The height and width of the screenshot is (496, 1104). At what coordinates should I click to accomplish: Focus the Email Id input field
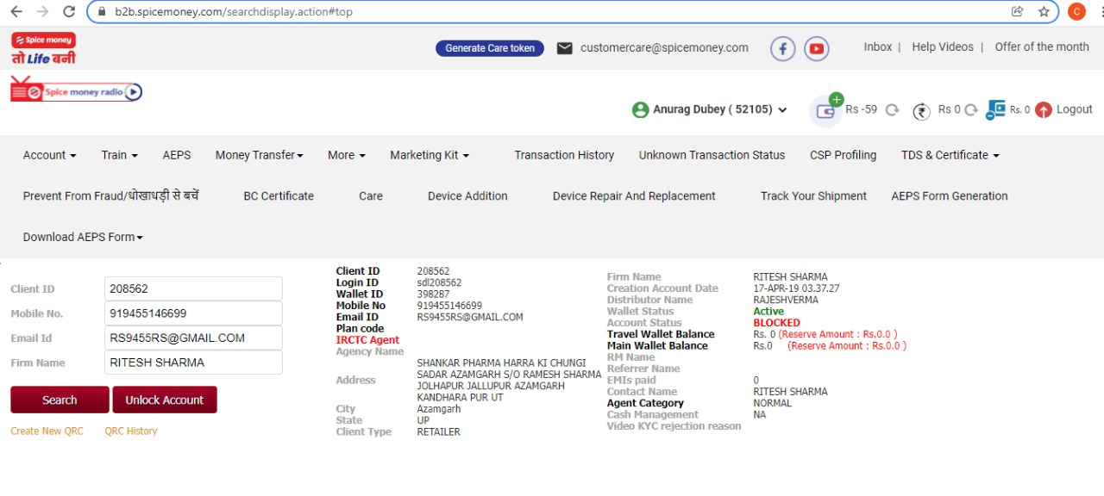193,338
